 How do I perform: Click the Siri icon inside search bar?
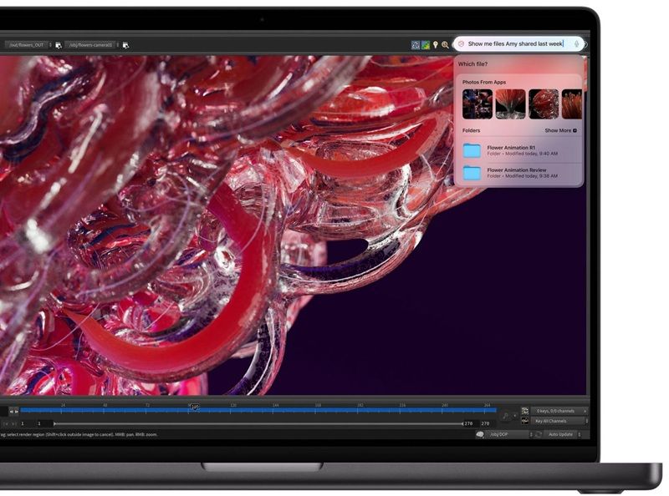click(x=461, y=44)
